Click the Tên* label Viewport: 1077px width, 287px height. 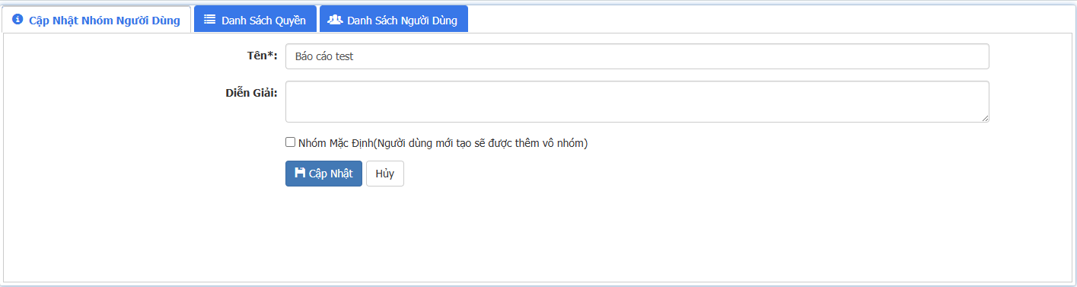pyautogui.click(x=263, y=56)
